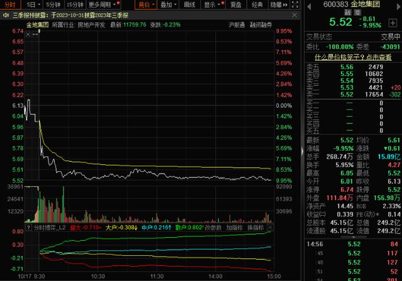Image resolution: width=402 pixels, height=281 pixels.
Task: Close the auction area X icon
Action: [28, 34]
